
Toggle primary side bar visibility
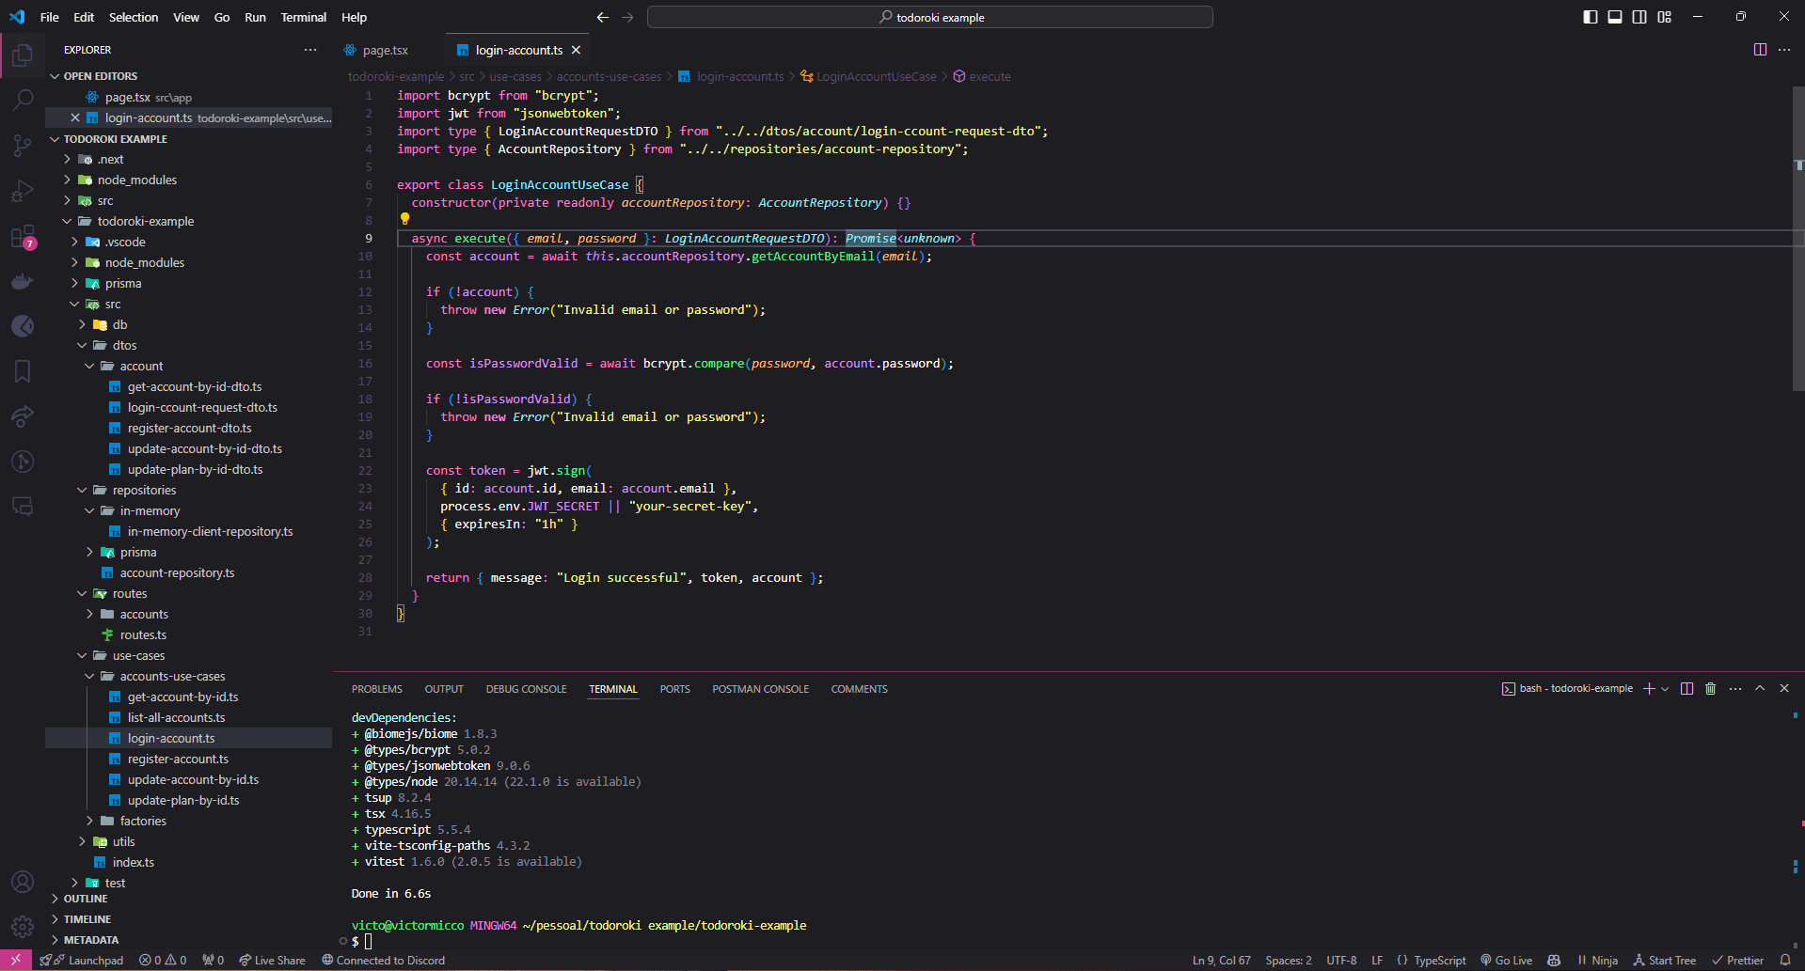coord(1591,17)
